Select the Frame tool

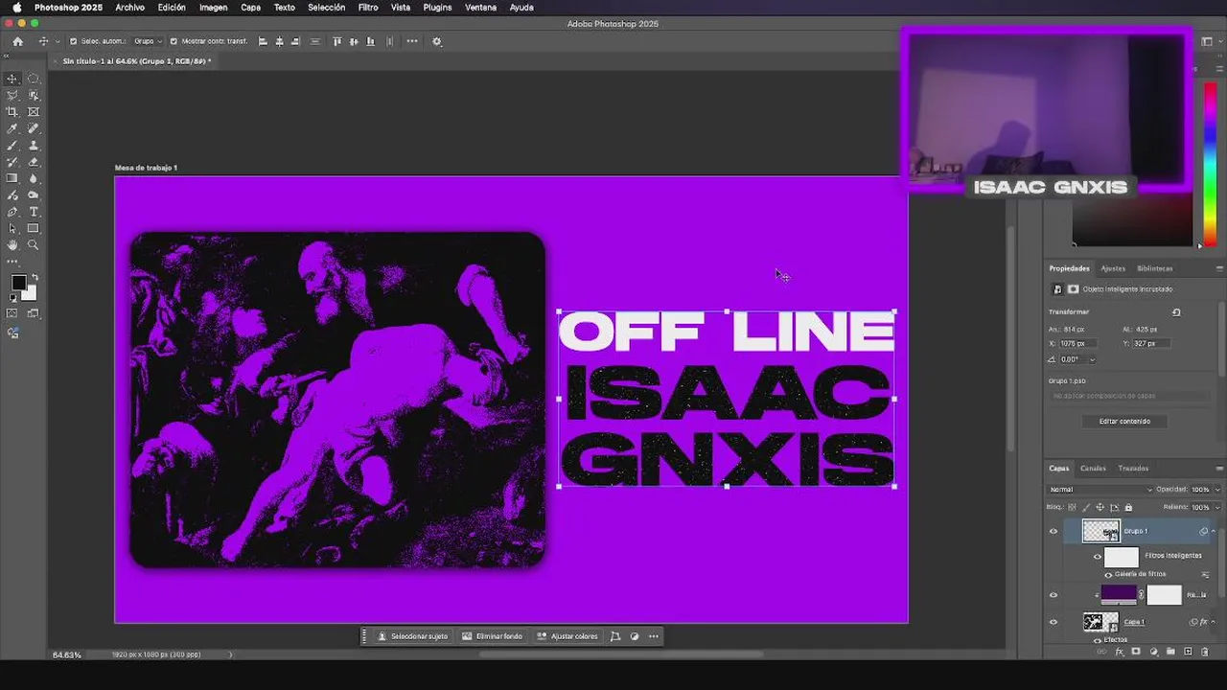click(x=34, y=112)
